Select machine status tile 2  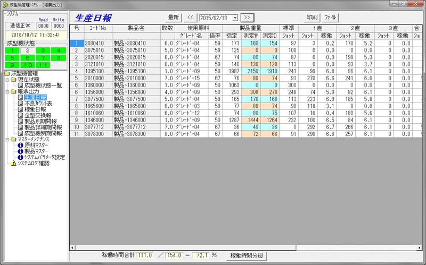click(x=27, y=50)
